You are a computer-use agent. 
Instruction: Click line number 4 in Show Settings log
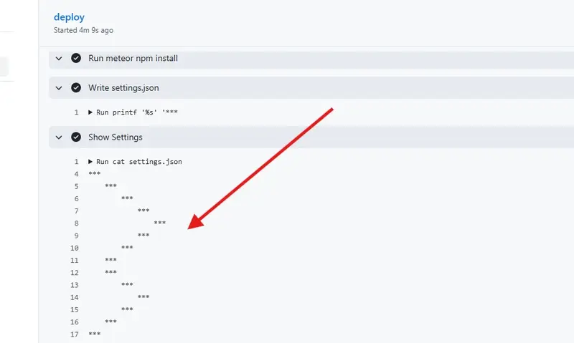pos(76,174)
